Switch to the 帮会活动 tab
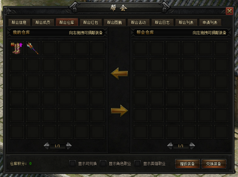 [x=139, y=22]
